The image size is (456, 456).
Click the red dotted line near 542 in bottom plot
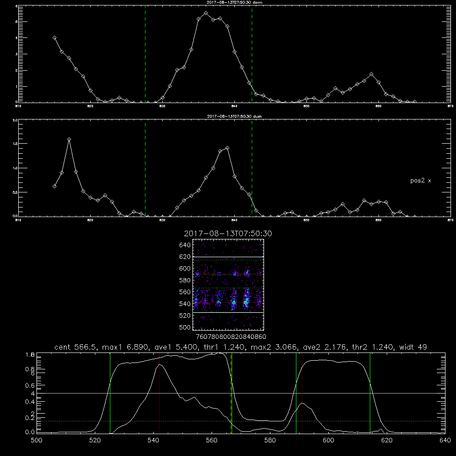(159, 393)
